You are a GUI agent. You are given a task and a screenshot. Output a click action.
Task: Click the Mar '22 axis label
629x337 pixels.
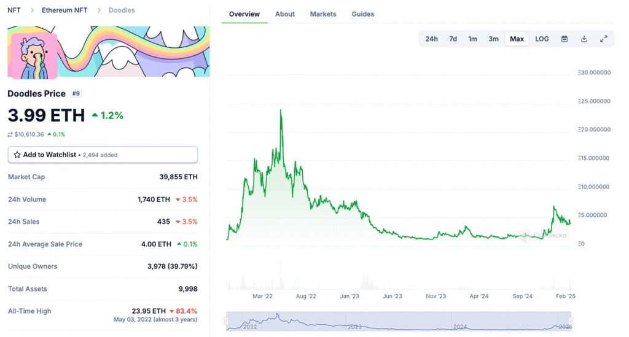pyautogui.click(x=262, y=296)
